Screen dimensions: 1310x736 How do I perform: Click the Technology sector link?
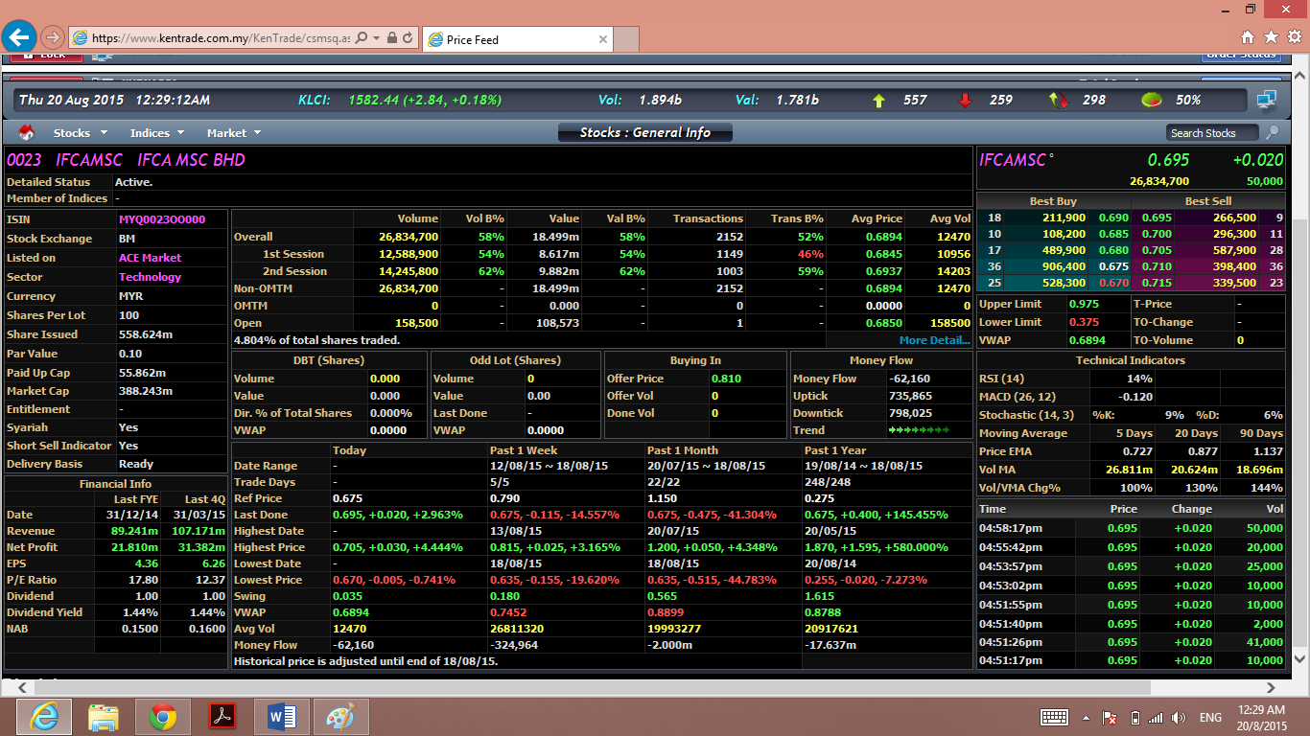click(x=150, y=277)
